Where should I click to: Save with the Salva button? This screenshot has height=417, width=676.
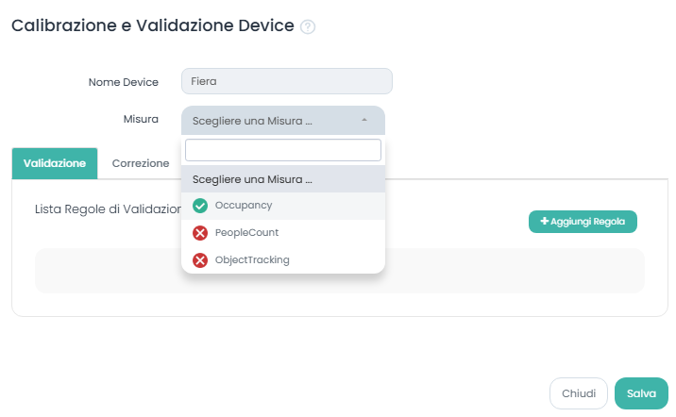click(641, 393)
